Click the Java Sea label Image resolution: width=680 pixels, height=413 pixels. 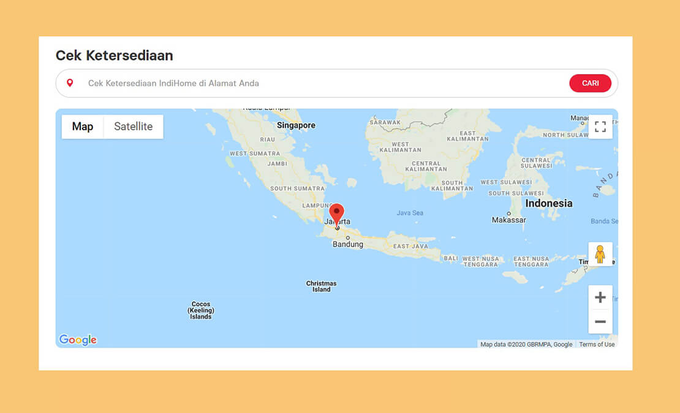pyautogui.click(x=410, y=213)
